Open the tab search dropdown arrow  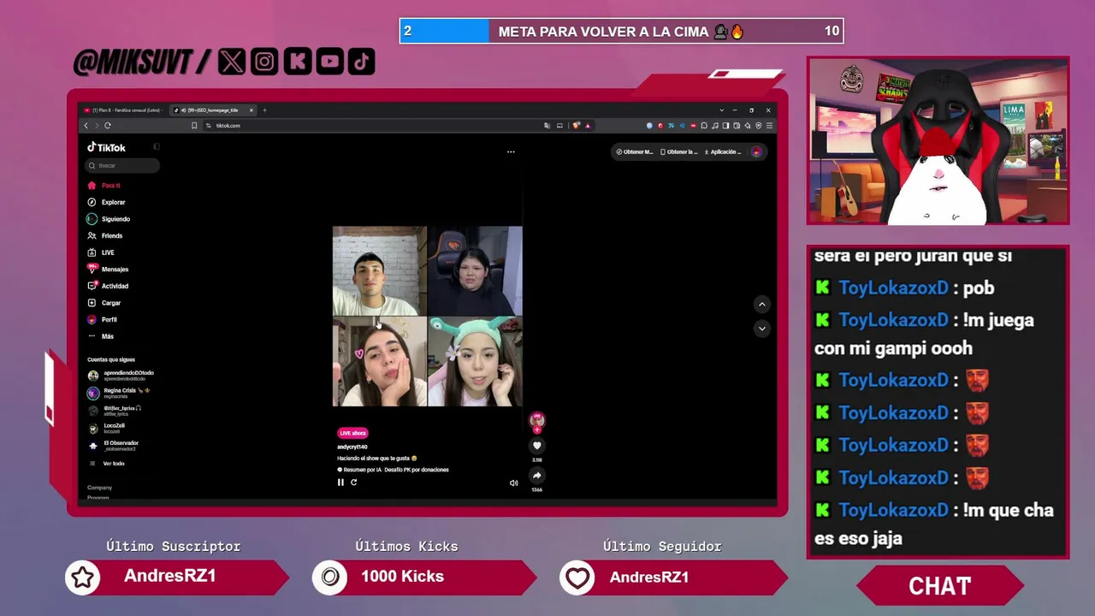point(721,110)
